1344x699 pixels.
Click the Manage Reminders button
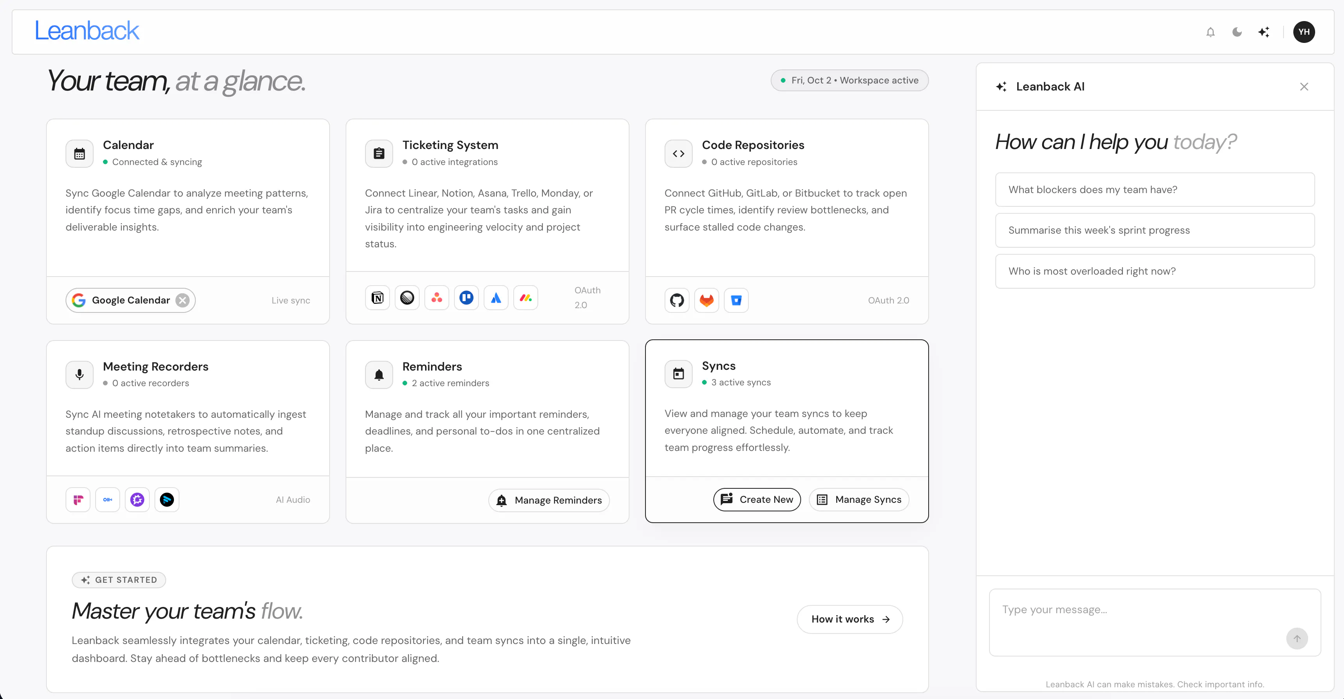549,500
